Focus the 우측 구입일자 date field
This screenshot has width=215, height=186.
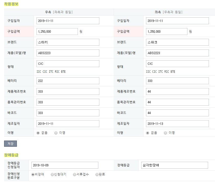click(x=68, y=21)
